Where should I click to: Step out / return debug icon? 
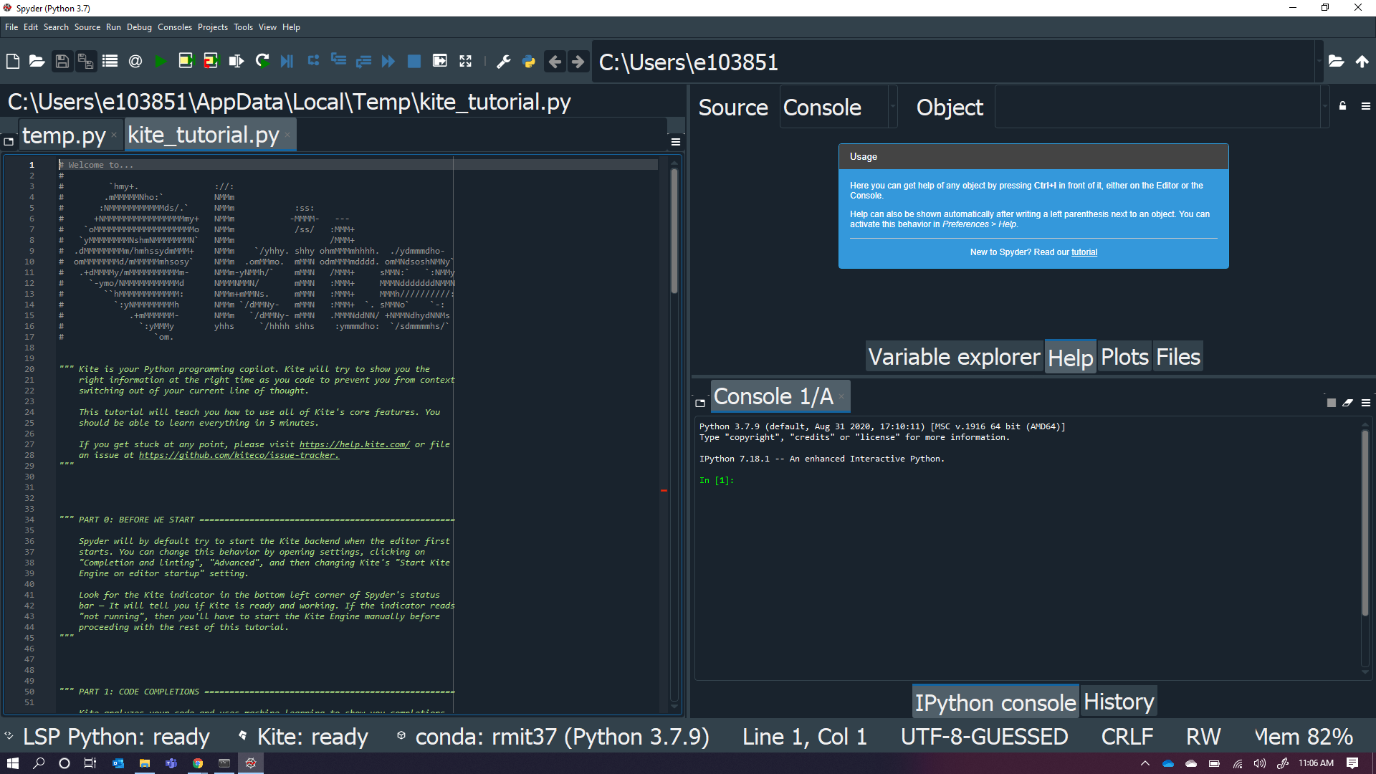[364, 62]
